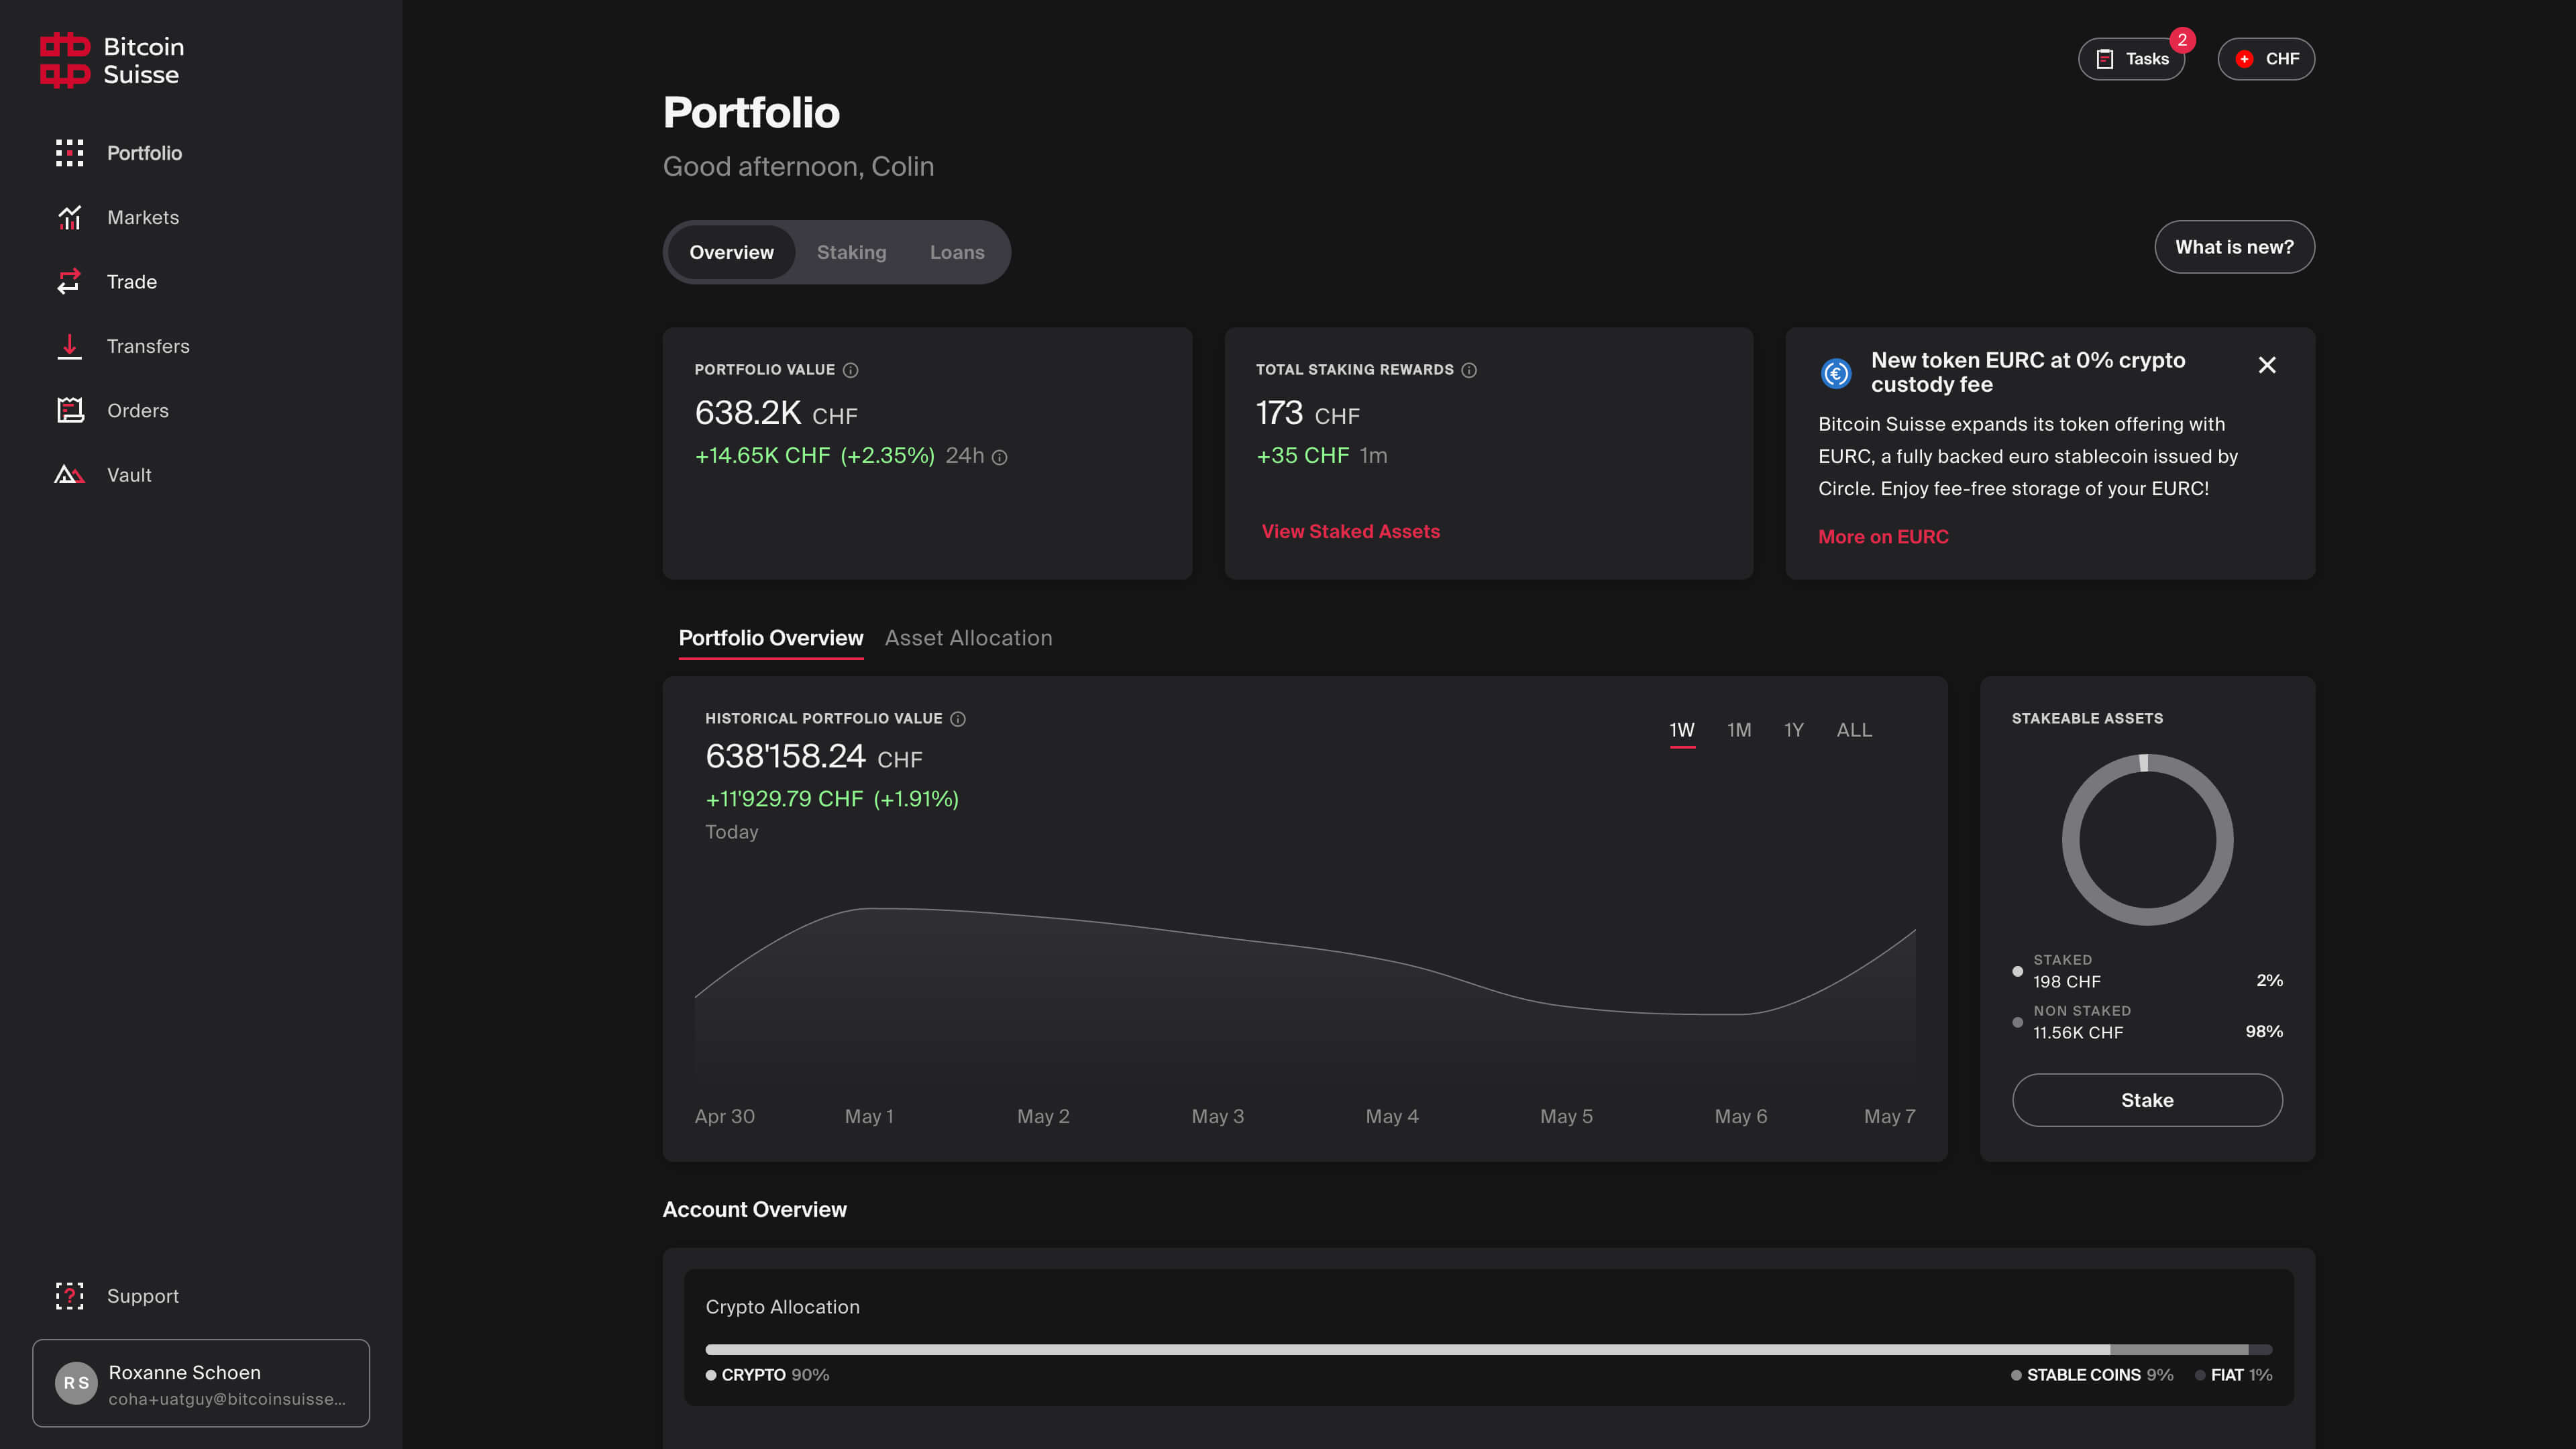This screenshot has height=1449, width=2576.
Task: Click the red notification badge showing 2
Action: 2182,40
